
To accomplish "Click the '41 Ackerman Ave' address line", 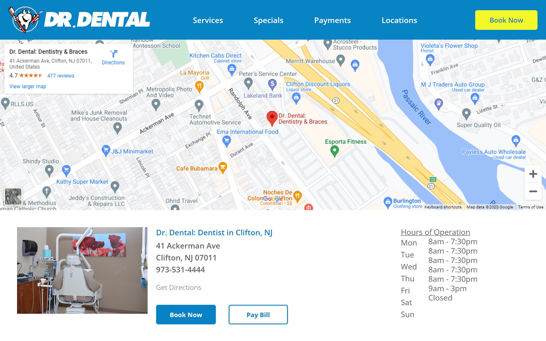I will (x=188, y=246).
